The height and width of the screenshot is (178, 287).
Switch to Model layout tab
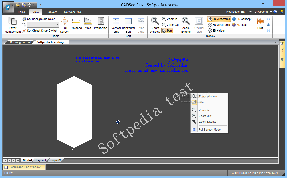pyautogui.click(x=27, y=160)
